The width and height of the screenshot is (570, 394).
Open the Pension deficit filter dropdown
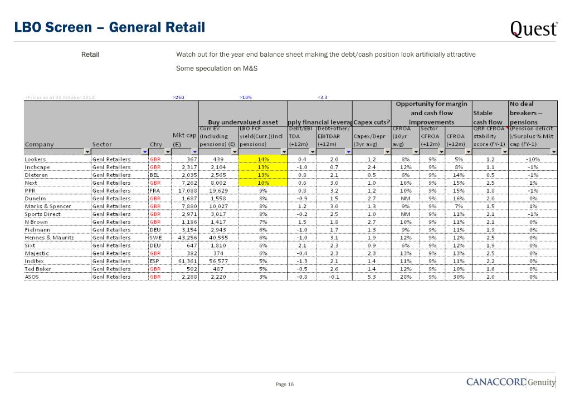click(x=554, y=151)
